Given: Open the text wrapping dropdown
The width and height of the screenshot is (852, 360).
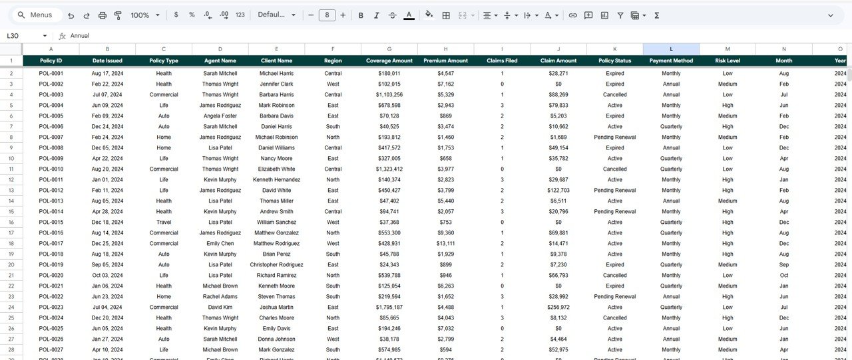Looking at the screenshot, I should click(x=531, y=15).
